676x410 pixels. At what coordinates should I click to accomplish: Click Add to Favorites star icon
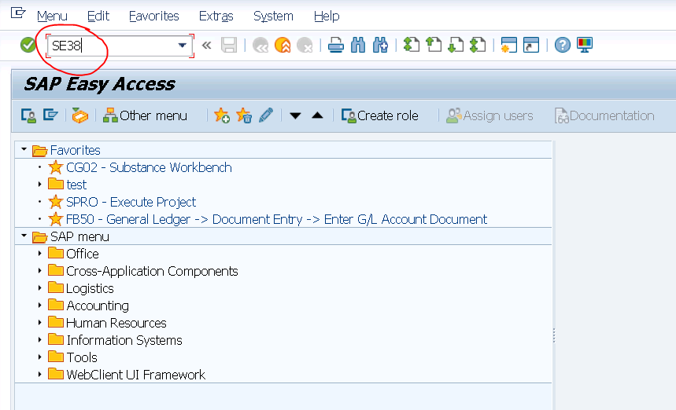coord(222,115)
